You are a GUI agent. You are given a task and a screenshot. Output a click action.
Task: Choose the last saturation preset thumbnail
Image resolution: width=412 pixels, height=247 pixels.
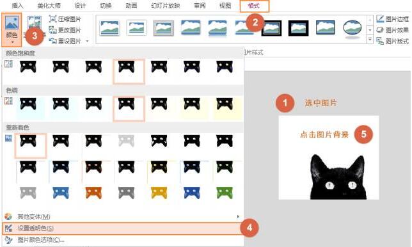coord(225,67)
